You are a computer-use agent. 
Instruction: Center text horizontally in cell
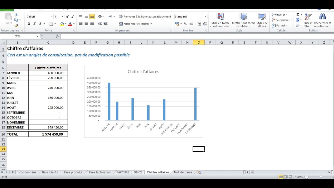pos(86,24)
